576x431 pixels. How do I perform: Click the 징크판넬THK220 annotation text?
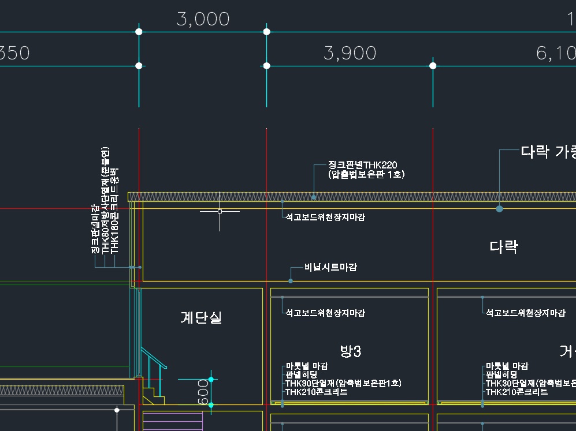(363, 166)
